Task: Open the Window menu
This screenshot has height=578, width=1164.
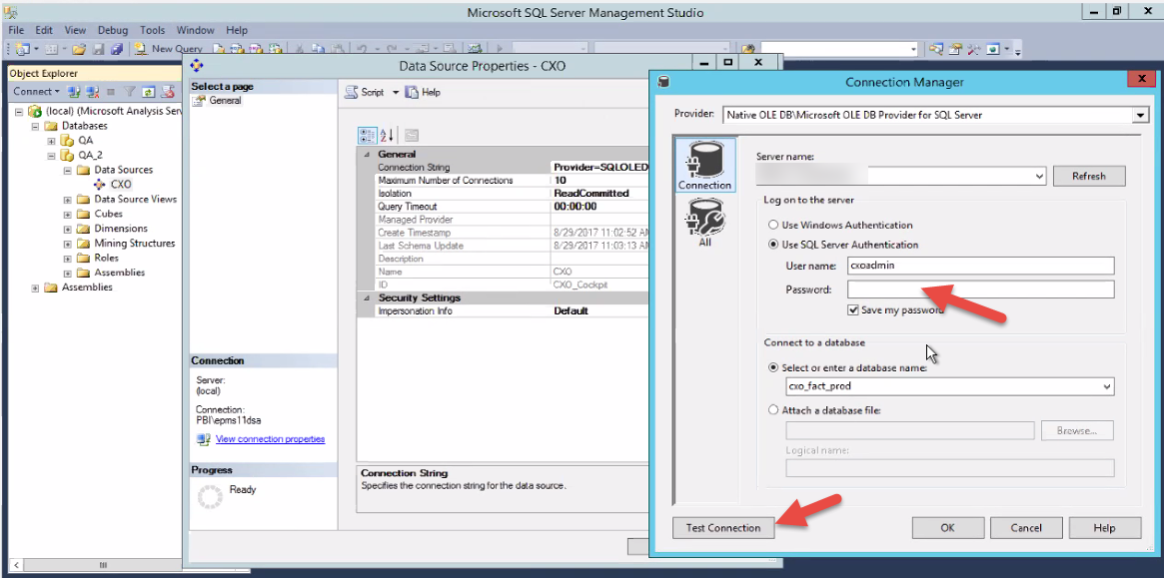Action: [195, 30]
